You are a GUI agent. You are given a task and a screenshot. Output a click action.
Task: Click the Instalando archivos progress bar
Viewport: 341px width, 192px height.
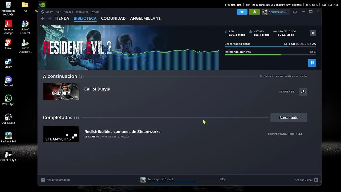pyautogui.click(x=270, y=55)
